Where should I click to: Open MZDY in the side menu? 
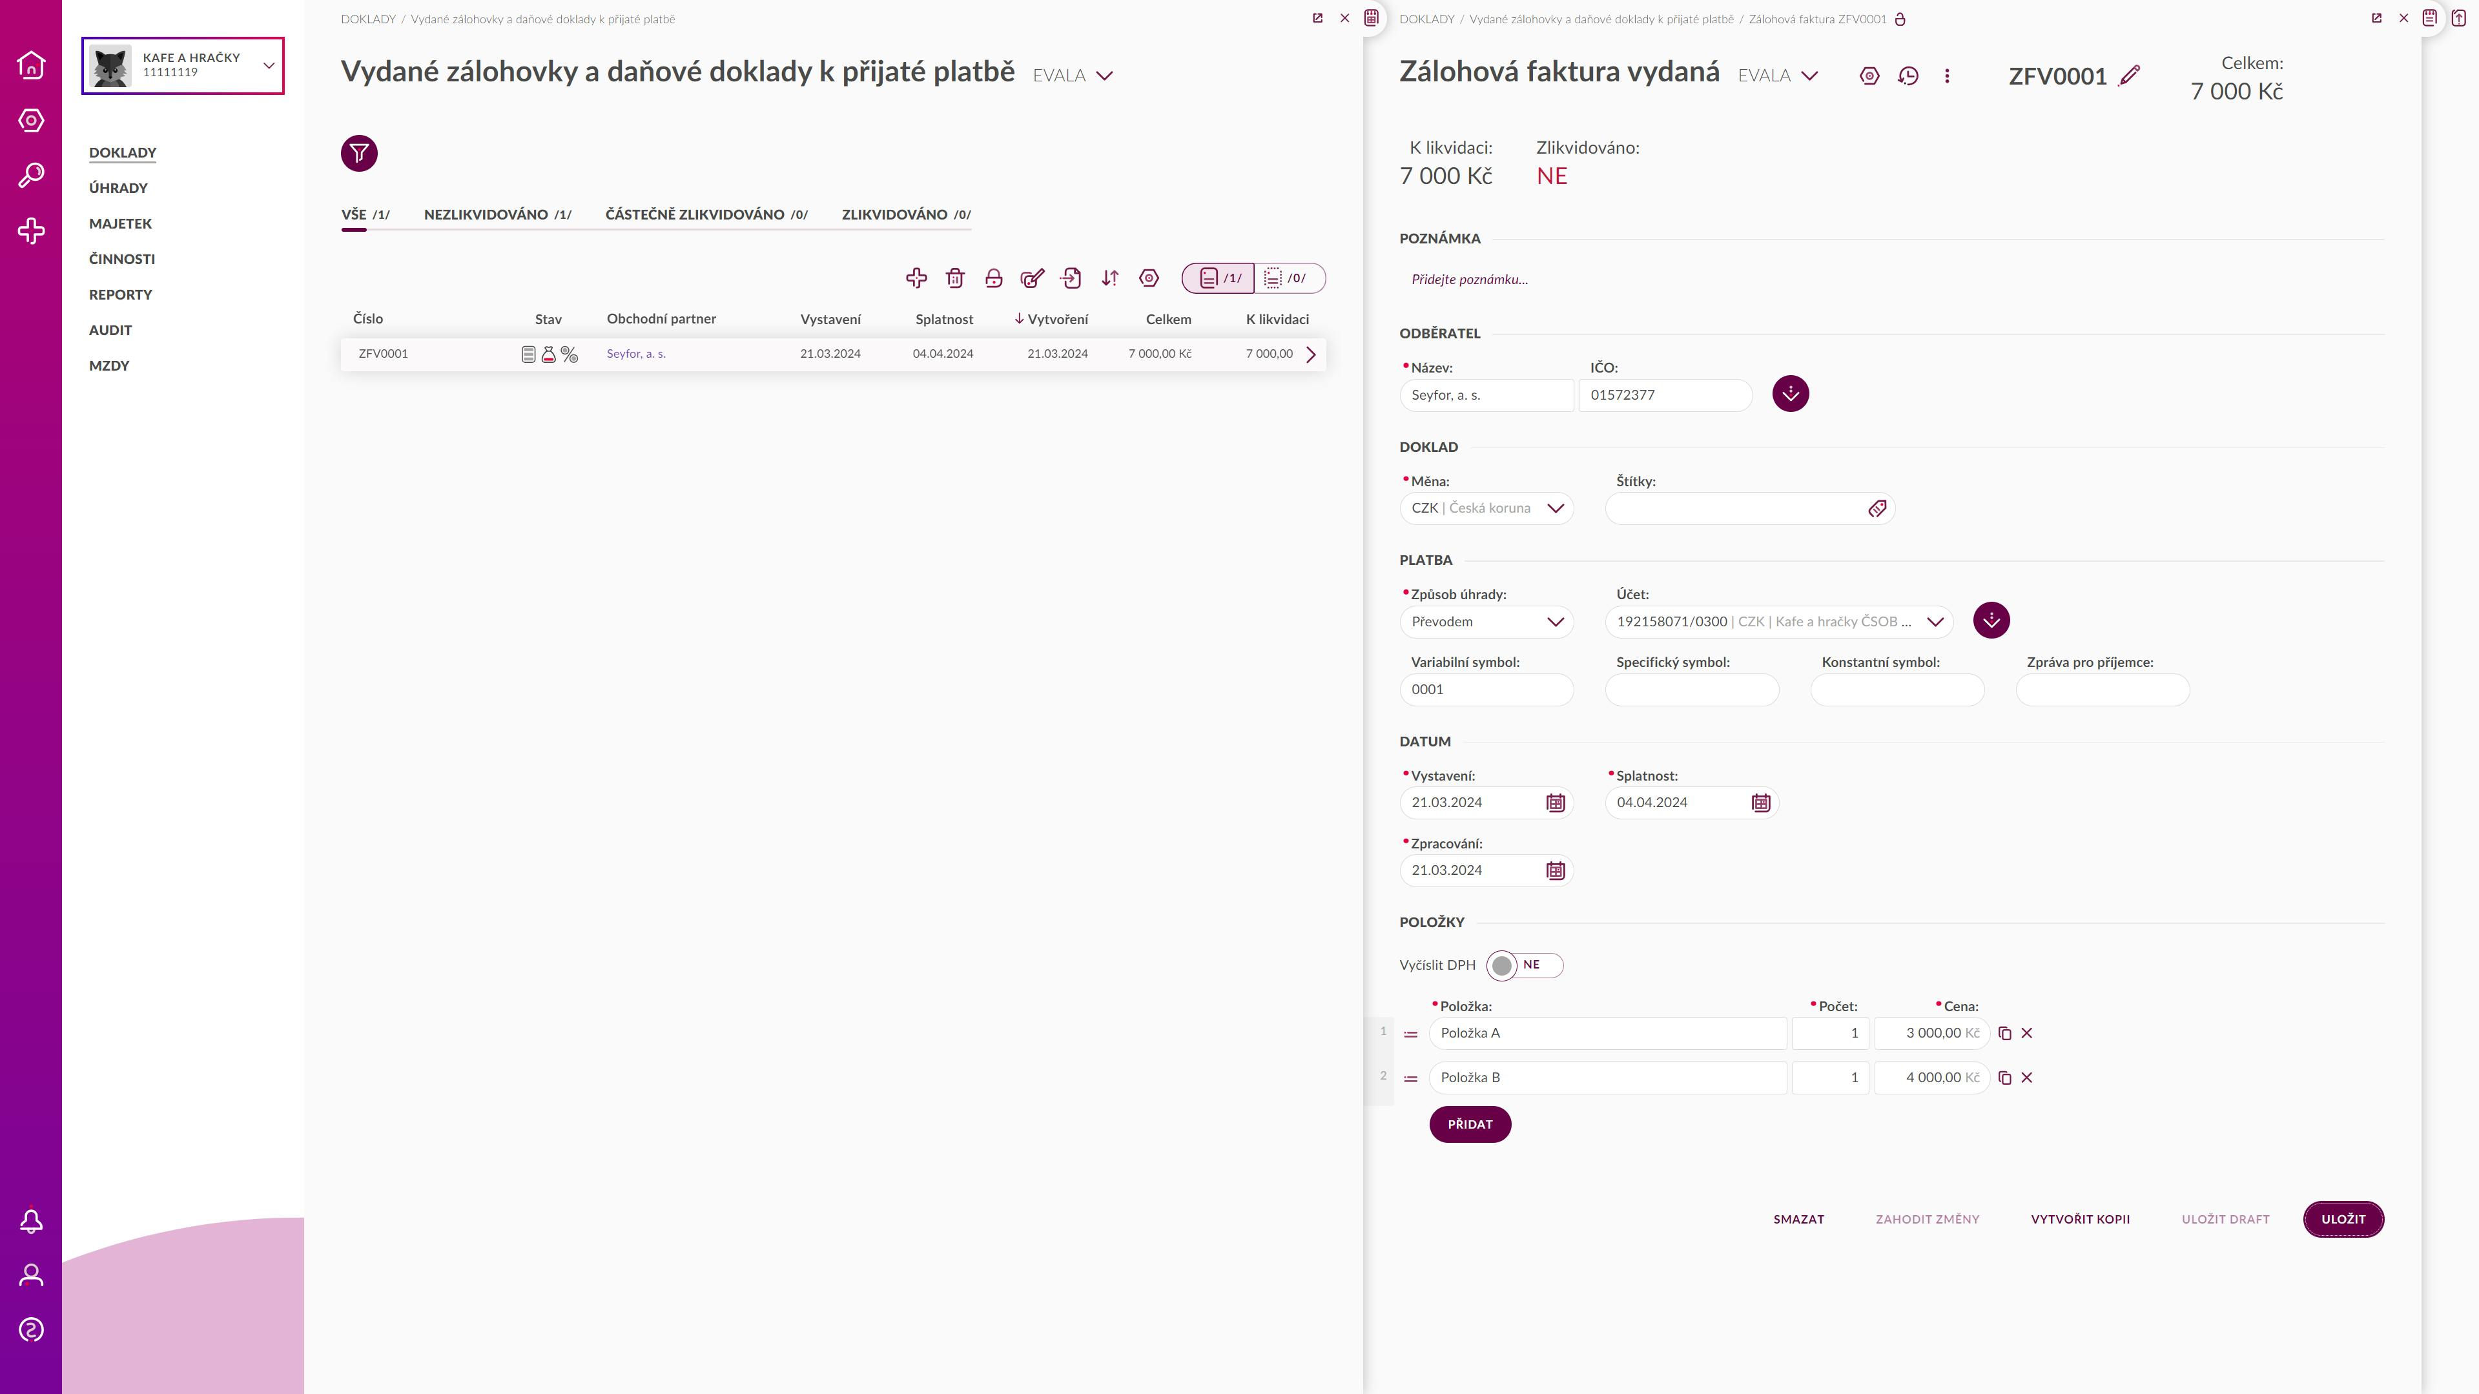(108, 365)
